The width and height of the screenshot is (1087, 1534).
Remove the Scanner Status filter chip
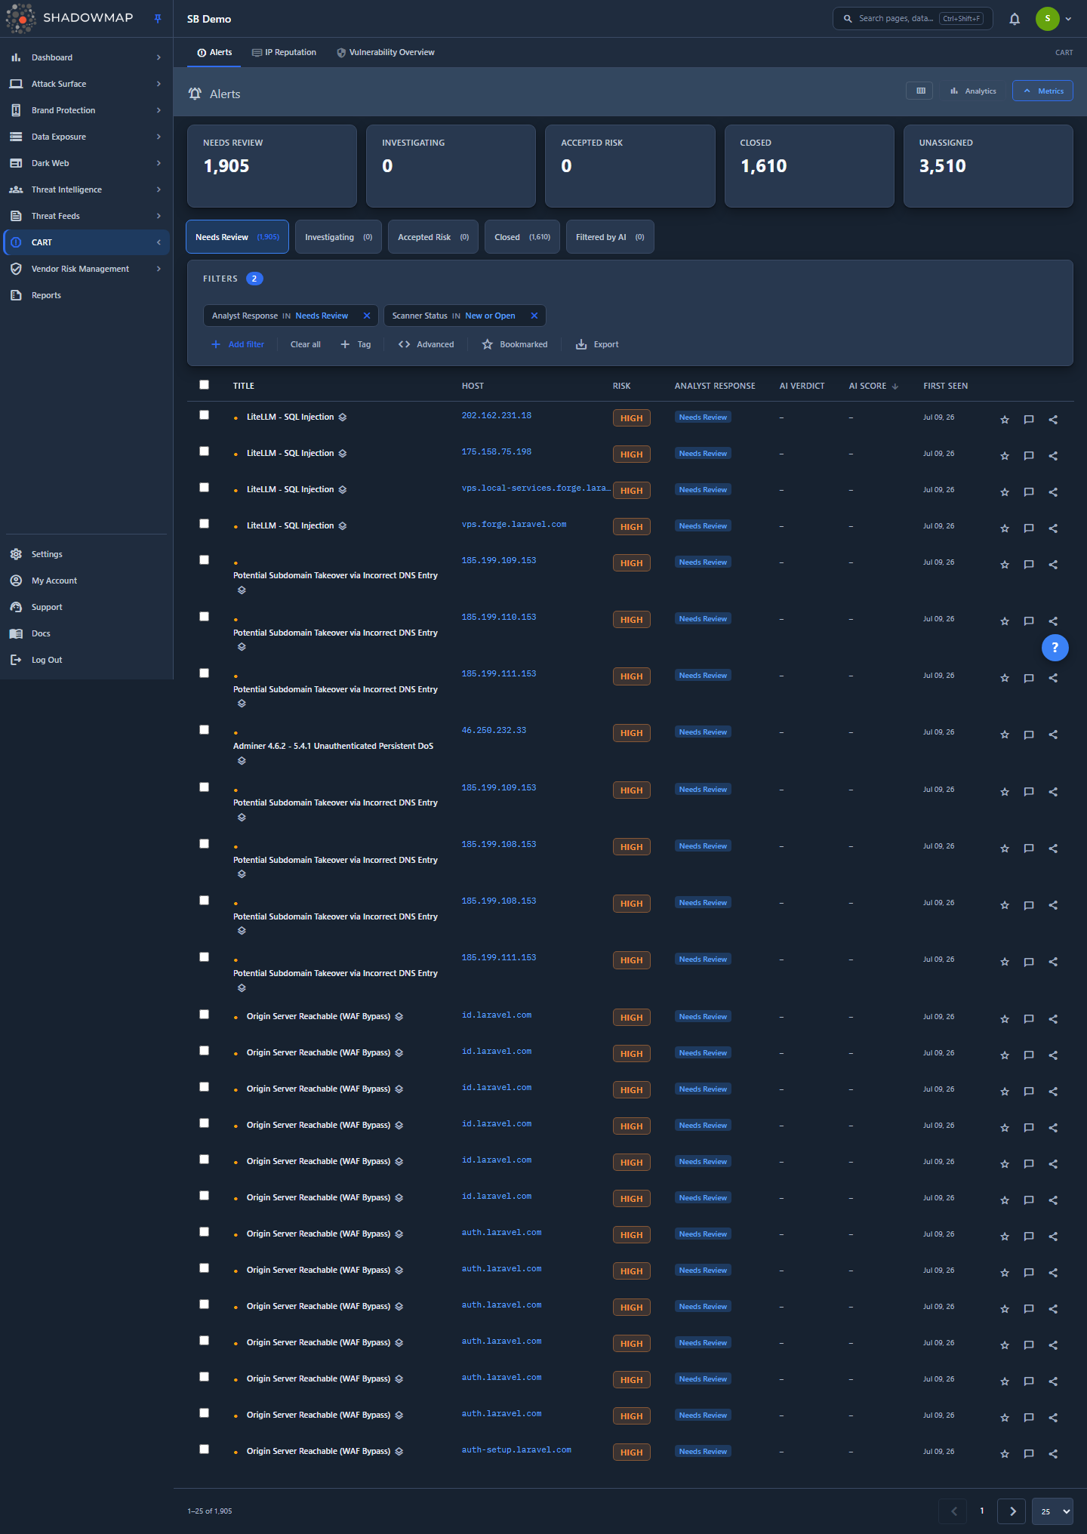click(x=534, y=316)
